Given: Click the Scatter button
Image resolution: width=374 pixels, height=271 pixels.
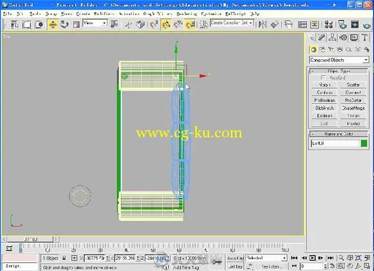Looking at the screenshot, I should 353,85.
